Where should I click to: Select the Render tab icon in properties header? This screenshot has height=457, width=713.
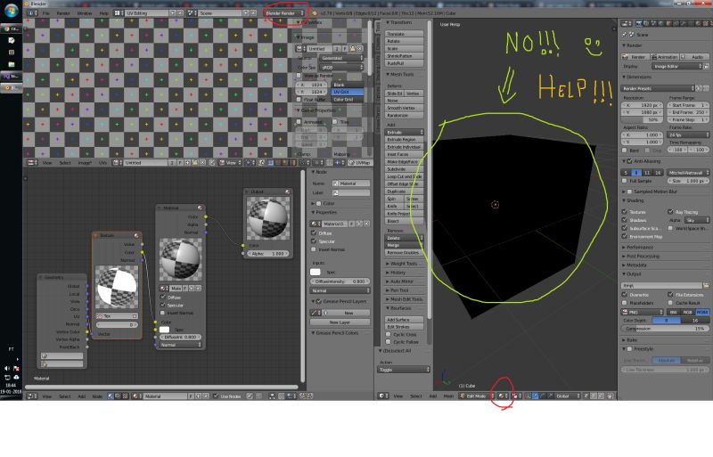(x=639, y=23)
